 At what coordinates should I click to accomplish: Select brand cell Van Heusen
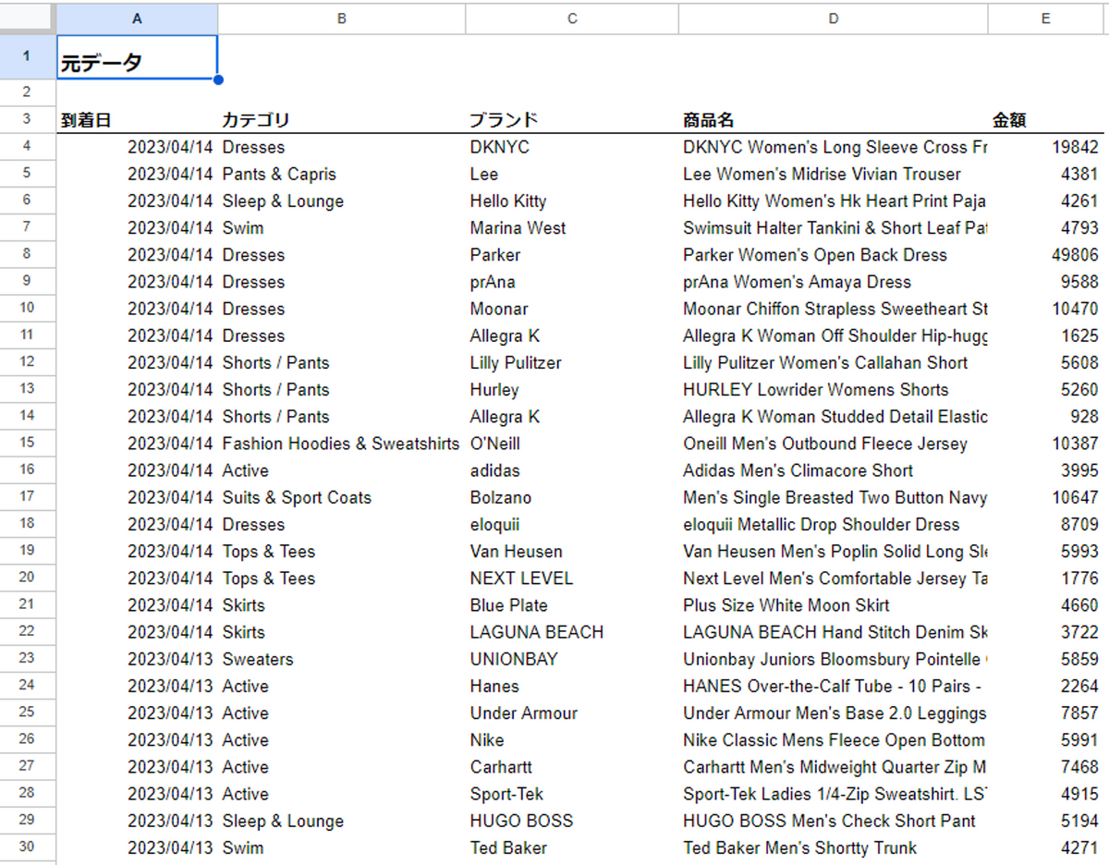[572, 551]
